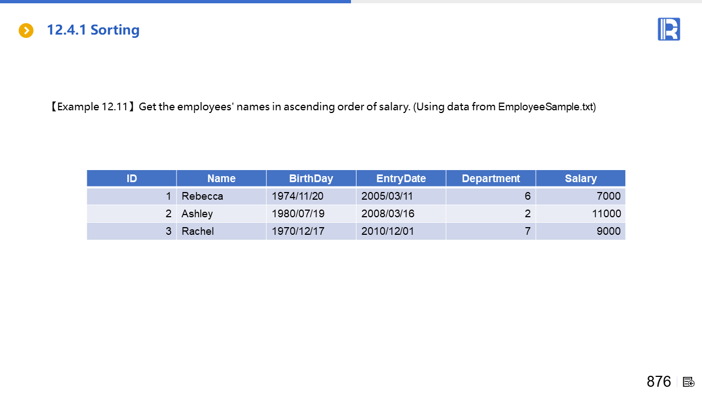Select the birthday cell 1974/11/20
702x395 pixels.
(298, 196)
